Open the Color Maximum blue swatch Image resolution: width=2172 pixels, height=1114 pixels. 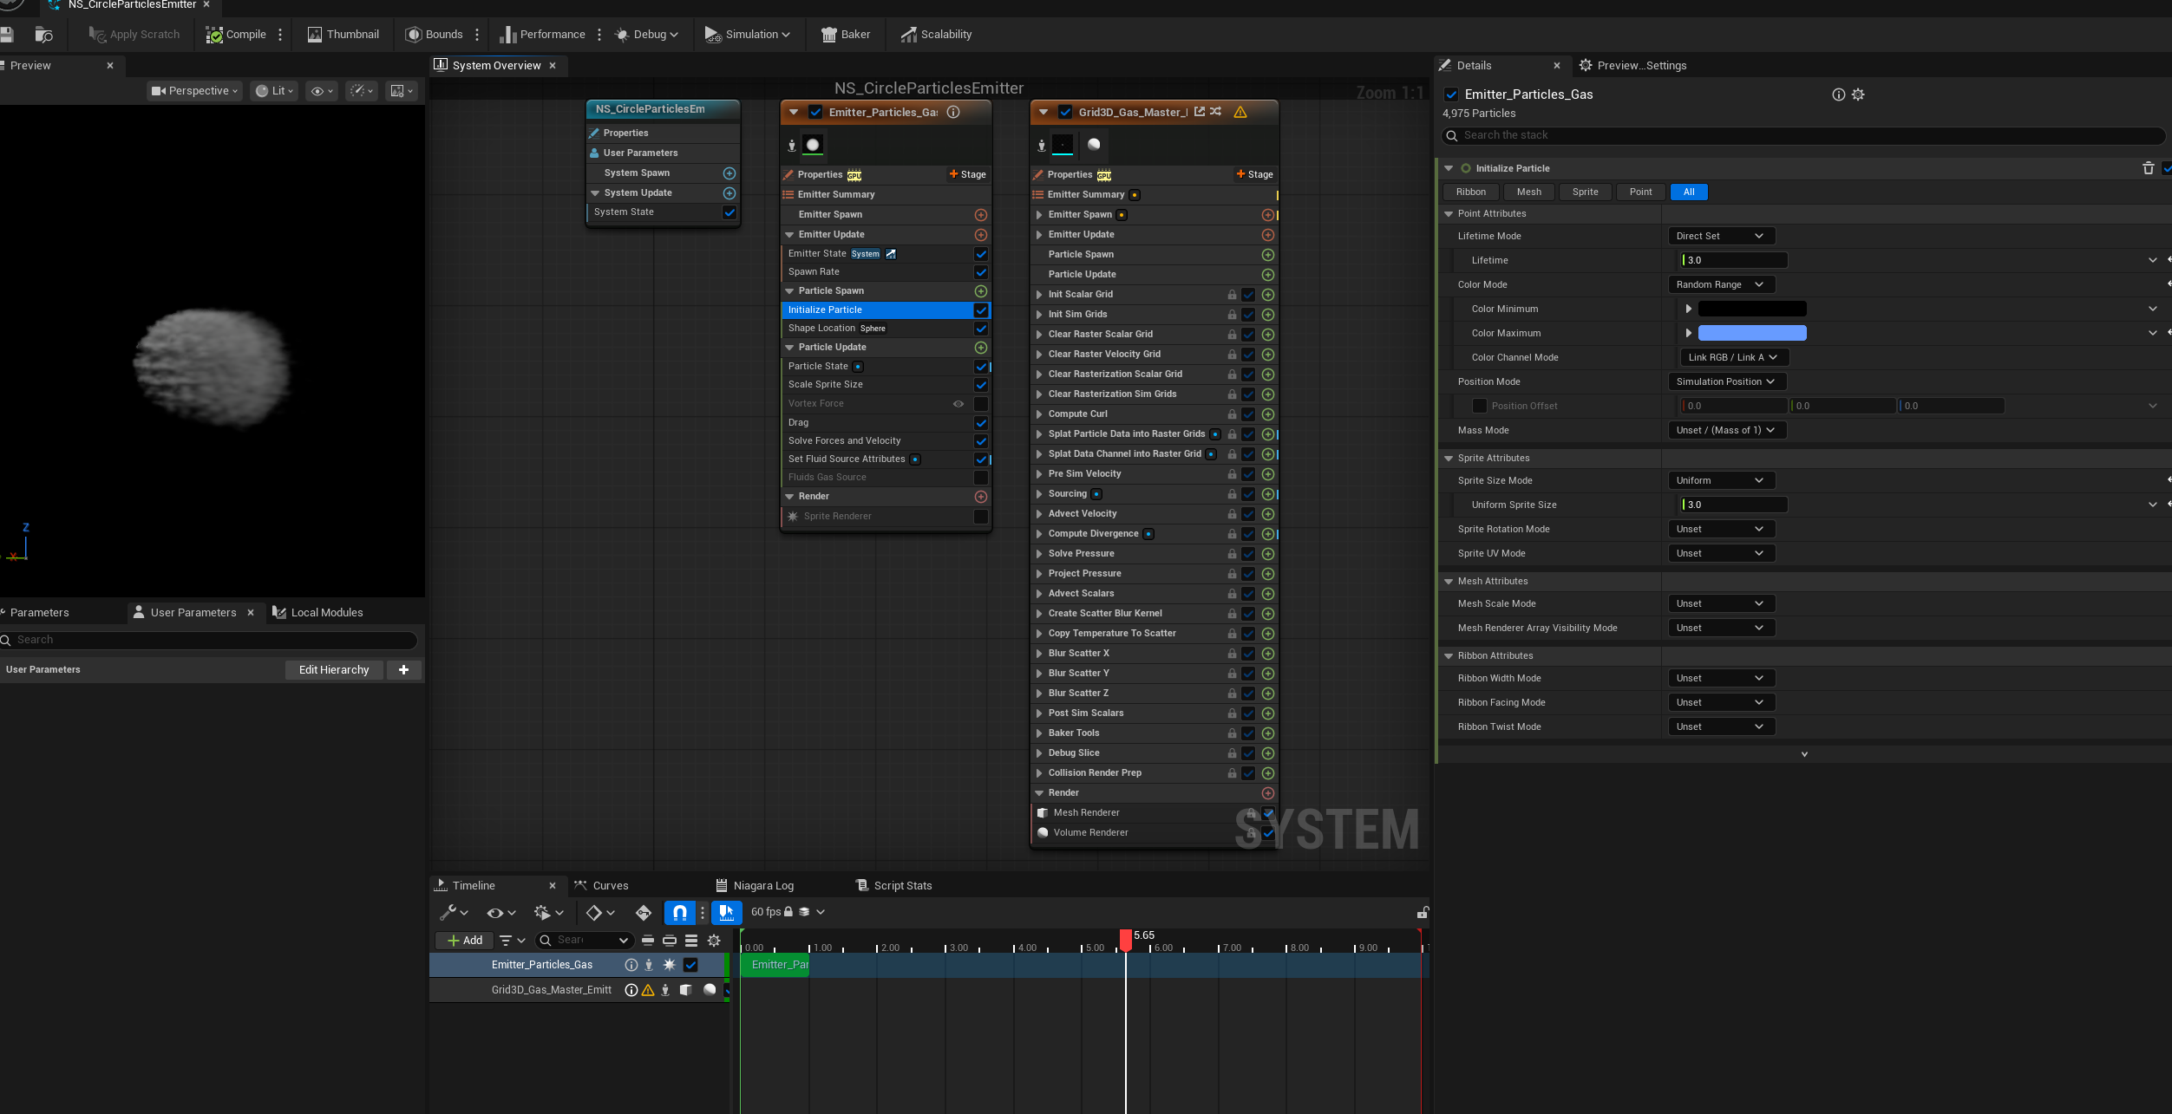pos(1751,333)
